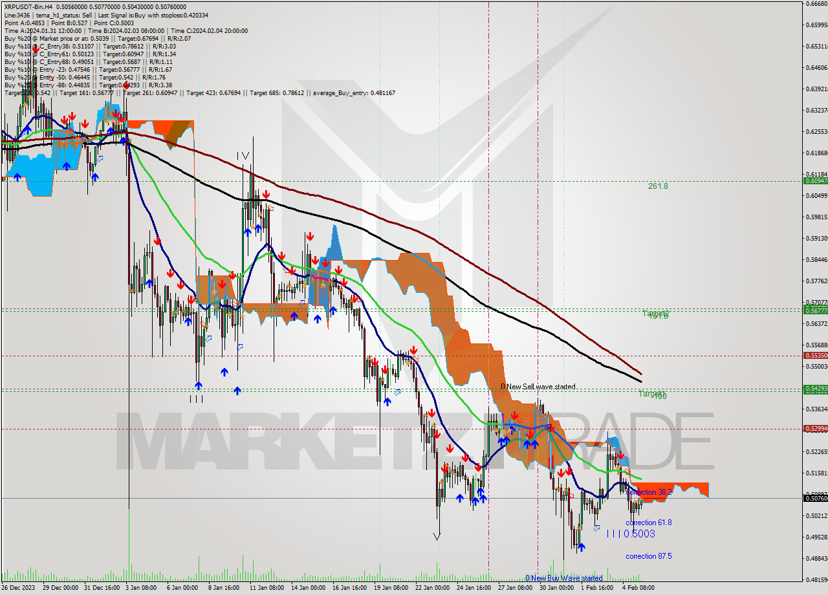Image resolution: width=828 pixels, height=595 pixels.
Task: Select the 0.49525 price axis label
Action: coord(816,537)
